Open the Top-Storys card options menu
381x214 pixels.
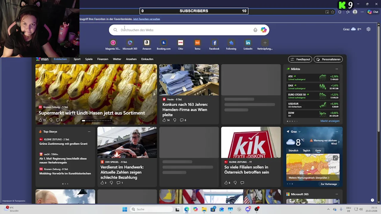pyautogui.click(x=89, y=132)
